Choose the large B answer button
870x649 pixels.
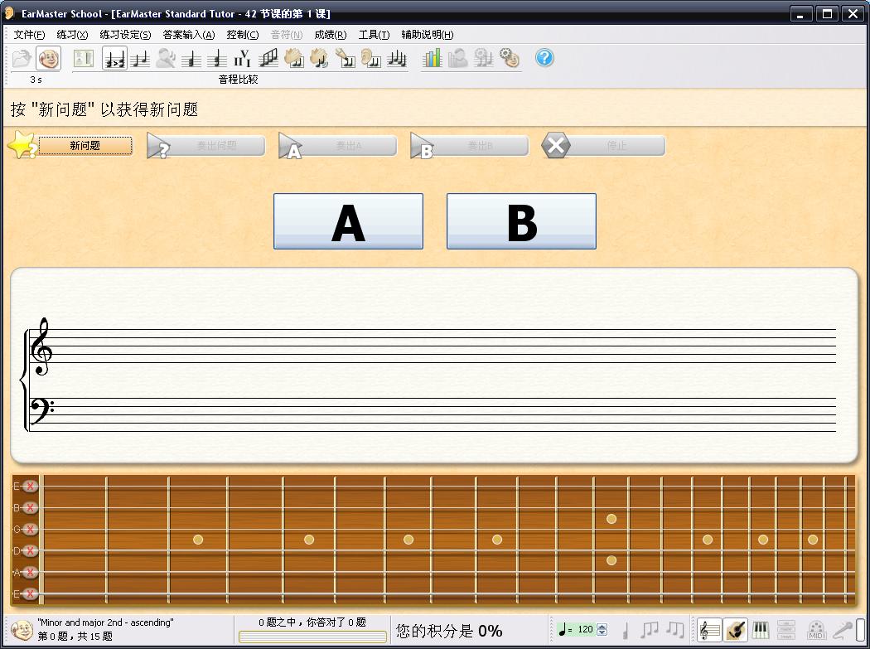(x=521, y=221)
